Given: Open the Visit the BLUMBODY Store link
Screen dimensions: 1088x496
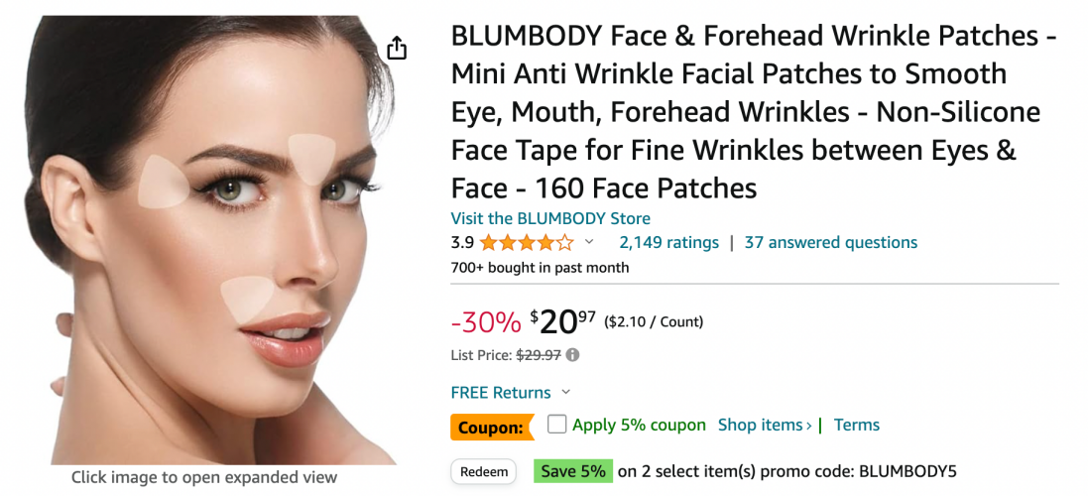Looking at the screenshot, I should point(550,218).
